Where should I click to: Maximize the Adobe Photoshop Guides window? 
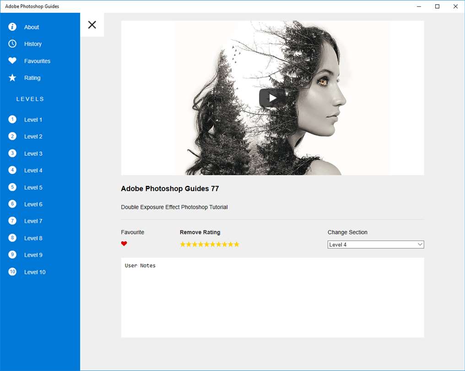[437, 6]
